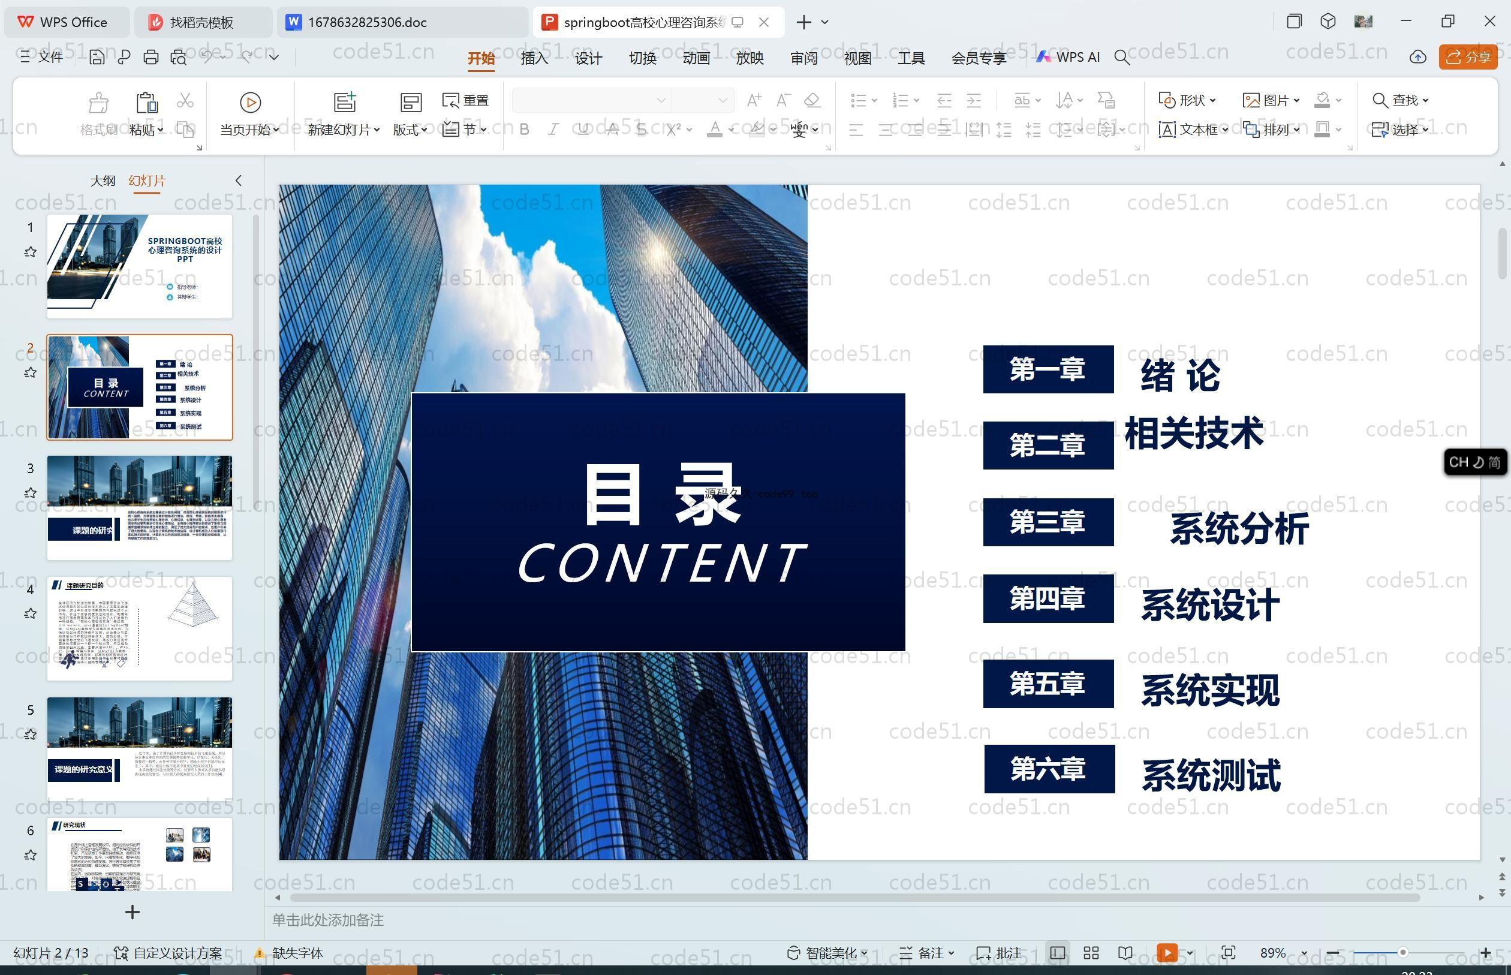Click the Paste clipboard icon
The height and width of the screenshot is (975, 1511).
[146, 102]
